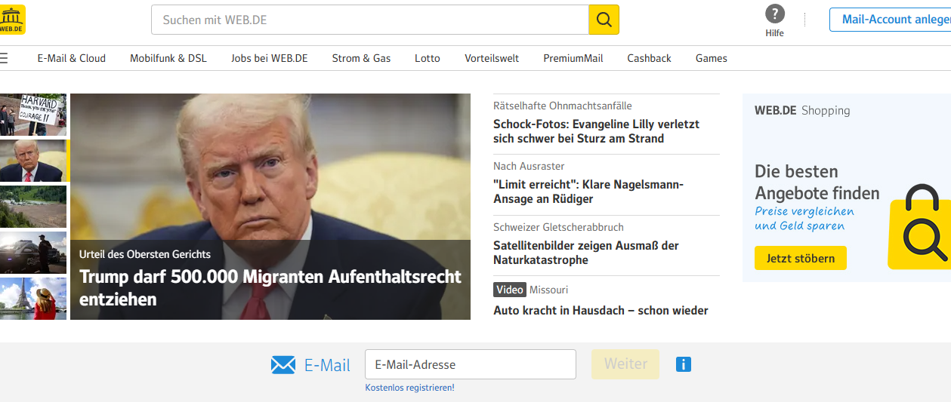
Task: Open 'Auto kracht in Hausdach' video article
Action: pos(601,310)
